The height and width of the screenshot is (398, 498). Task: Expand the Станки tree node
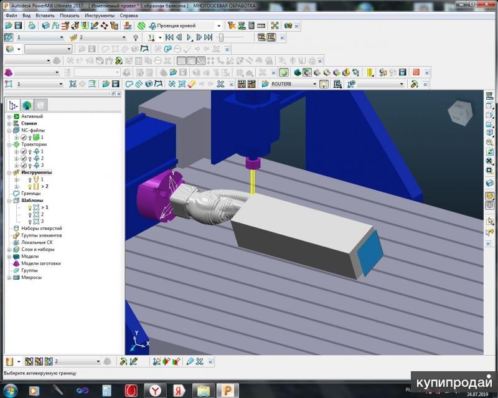coord(9,123)
